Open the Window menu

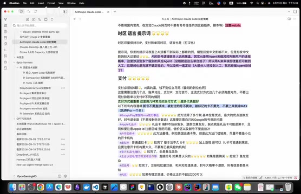click(71, 3)
